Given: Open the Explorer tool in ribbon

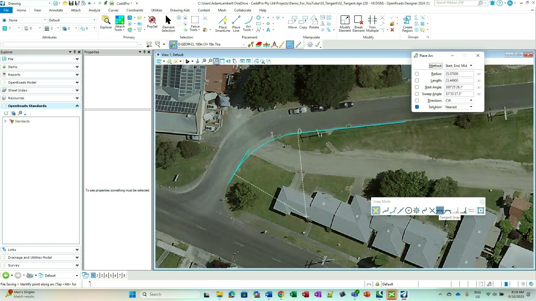Looking at the screenshot, I should click(x=106, y=23).
